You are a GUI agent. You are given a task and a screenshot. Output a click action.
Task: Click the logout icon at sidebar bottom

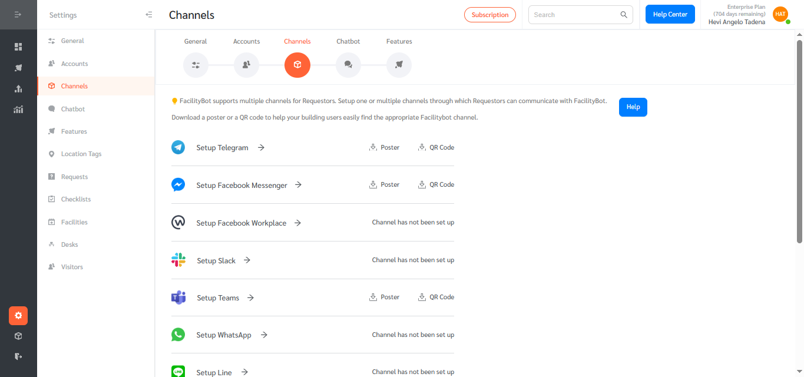[18, 356]
